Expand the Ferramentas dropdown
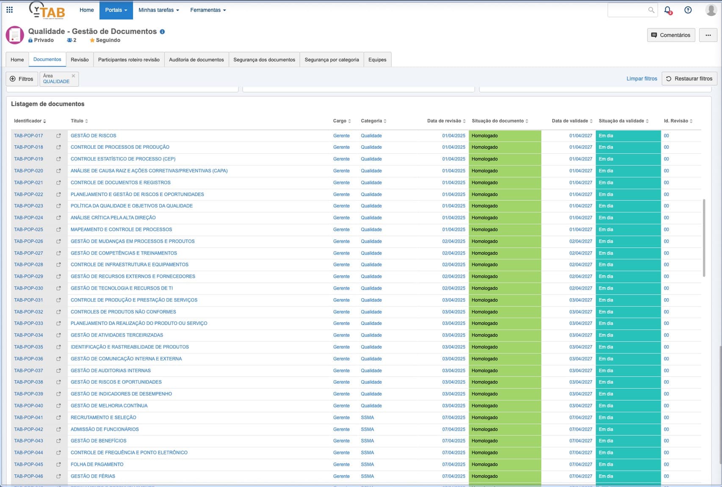The width and height of the screenshot is (722, 487). 208,10
